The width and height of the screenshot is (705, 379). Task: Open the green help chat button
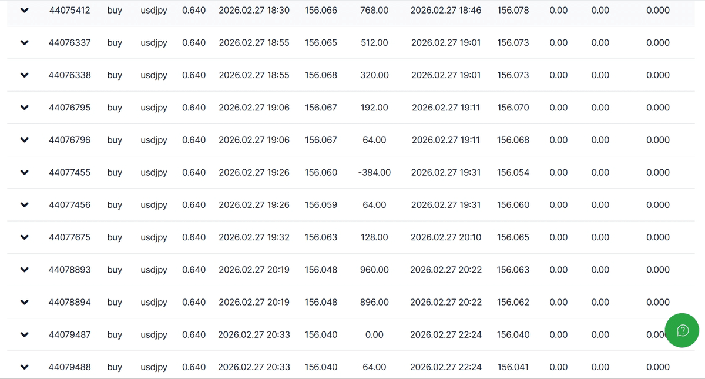click(682, 330)
